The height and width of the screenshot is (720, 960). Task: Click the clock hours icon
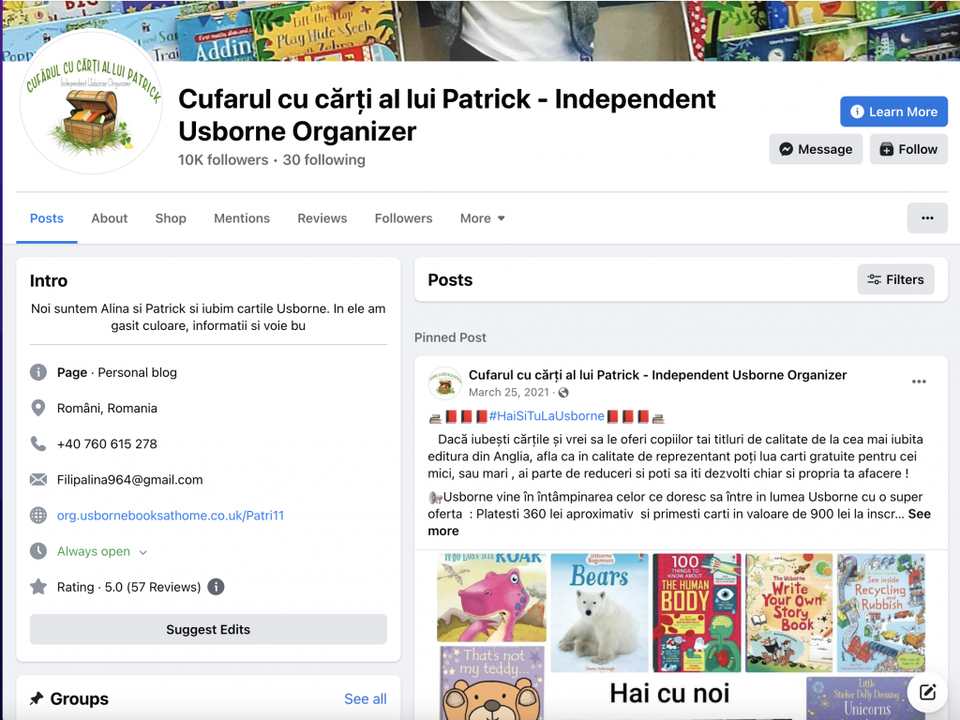[x=38, y=551]
